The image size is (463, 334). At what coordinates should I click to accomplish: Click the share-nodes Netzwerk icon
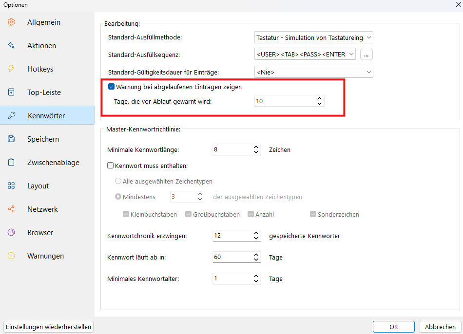click(11, 209)
